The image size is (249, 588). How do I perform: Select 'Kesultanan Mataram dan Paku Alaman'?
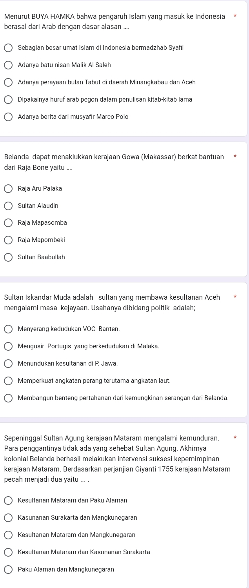(8, 501)
